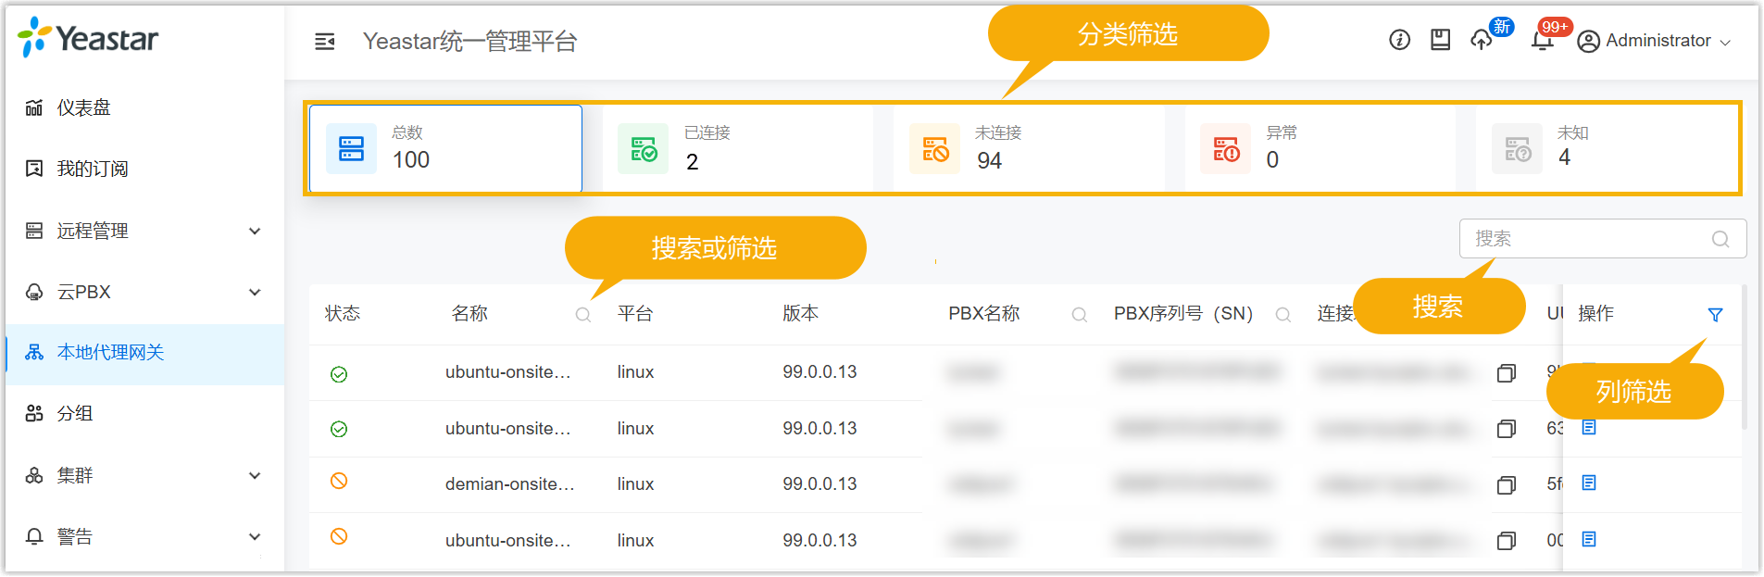The image size is (1764, 577).
Task: Filter the list by 未连接 status card
Action: [x=1028, y=149]
